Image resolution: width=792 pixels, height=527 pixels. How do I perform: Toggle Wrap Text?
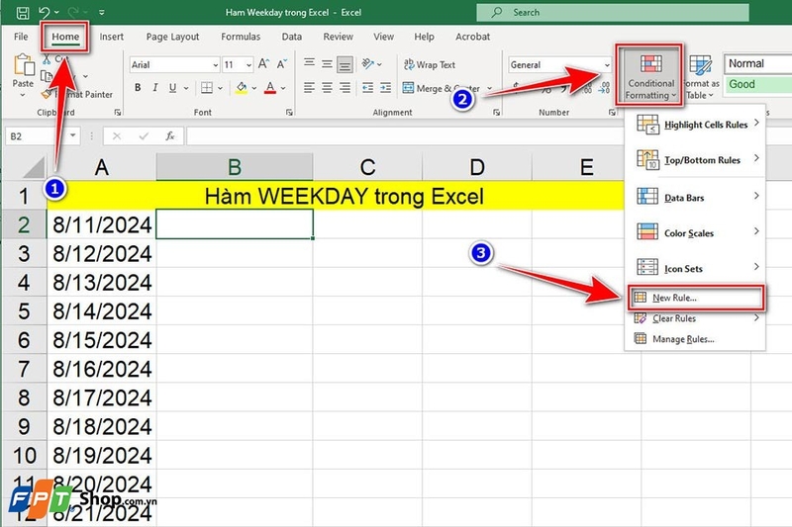click(430, 64)
